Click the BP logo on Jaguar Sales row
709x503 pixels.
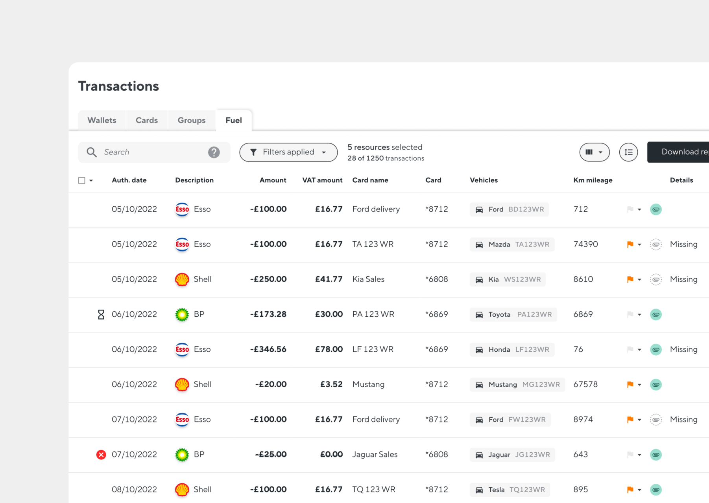tap(182, 455)
